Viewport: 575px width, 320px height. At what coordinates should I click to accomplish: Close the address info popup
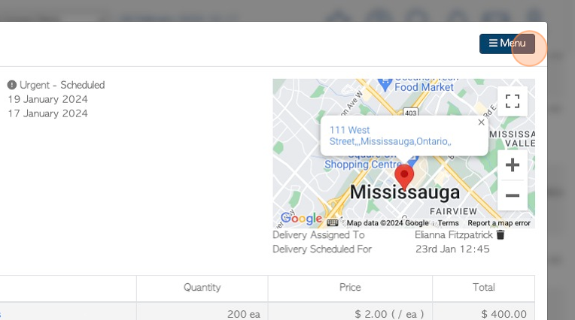pyautogui.click(x=482, y=122)
